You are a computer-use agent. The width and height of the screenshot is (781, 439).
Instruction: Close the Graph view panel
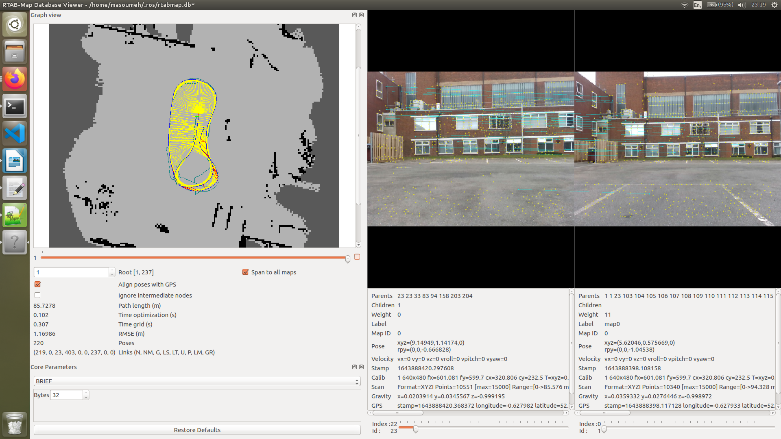(x=361, y=15)
